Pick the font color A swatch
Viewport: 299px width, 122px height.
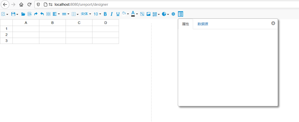coord(133,14)
